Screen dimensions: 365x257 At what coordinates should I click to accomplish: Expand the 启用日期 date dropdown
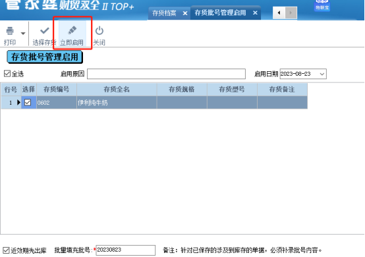322,74
